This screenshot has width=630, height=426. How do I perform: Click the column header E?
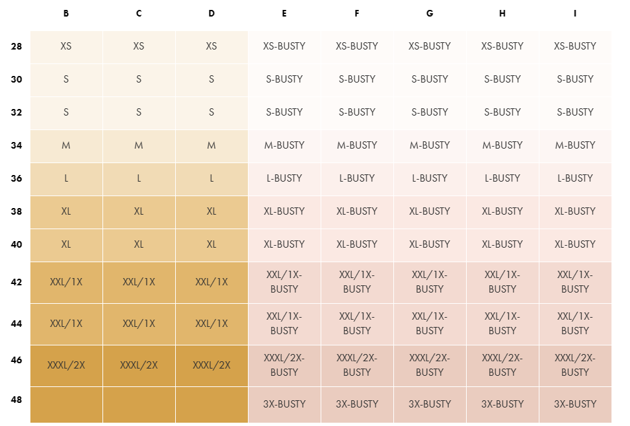(x=284, y=13)
